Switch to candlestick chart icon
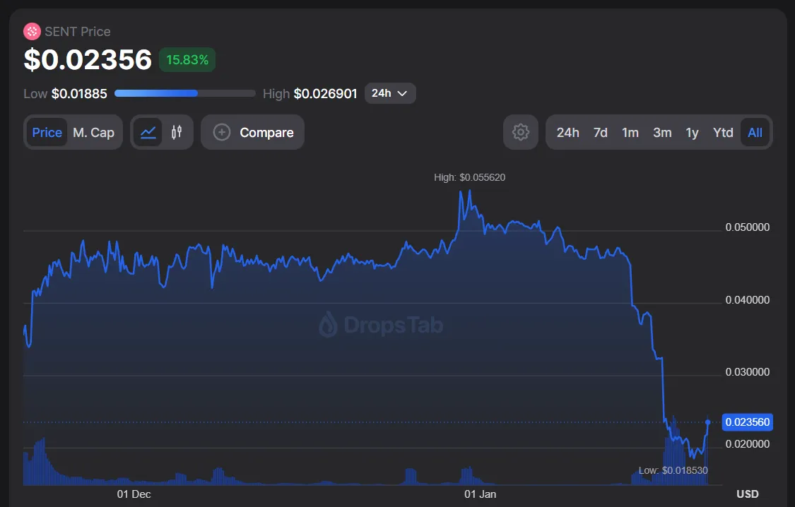This screenshot has height=507, width=795. pyautogui.click(x=177, y=132)
